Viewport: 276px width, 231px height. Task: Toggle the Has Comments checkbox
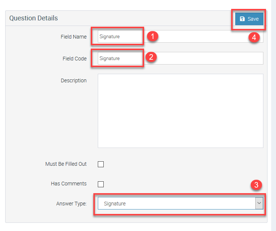click(101, 184)
